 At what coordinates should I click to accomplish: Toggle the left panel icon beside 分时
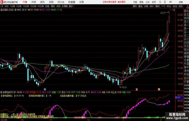pos(2,6)
